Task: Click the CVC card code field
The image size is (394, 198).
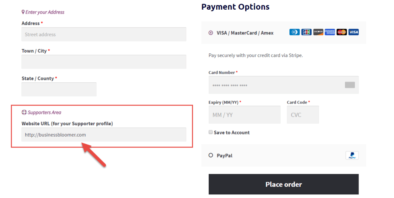Action: pos(303,115)
